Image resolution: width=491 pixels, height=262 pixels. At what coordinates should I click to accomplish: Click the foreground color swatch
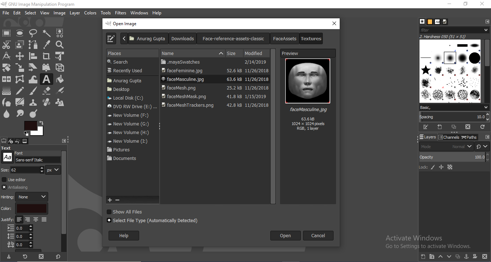(31, 126)
